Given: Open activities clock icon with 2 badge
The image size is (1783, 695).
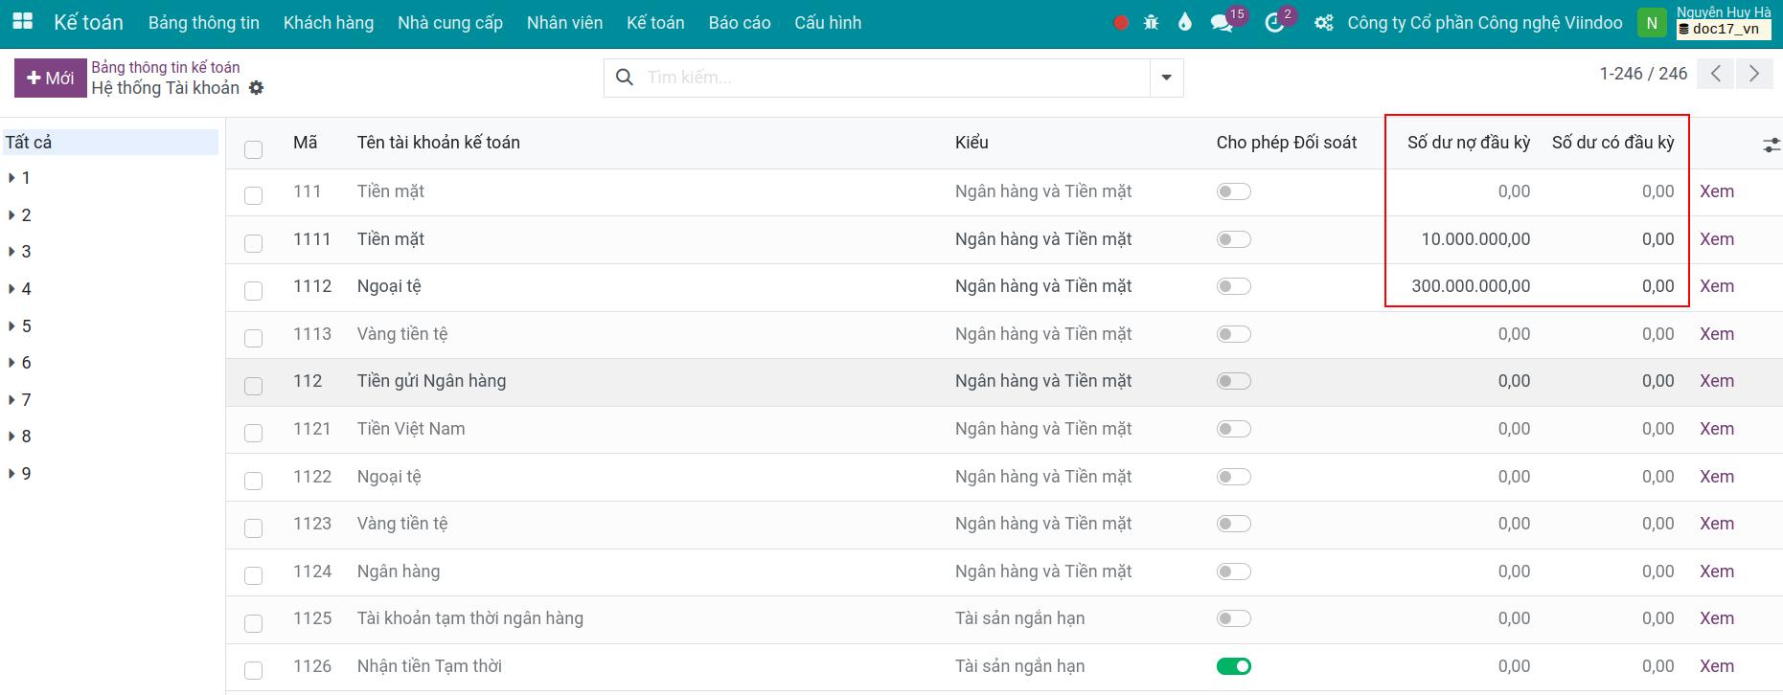Looking at the screenshot, I should pos(1274,23).
